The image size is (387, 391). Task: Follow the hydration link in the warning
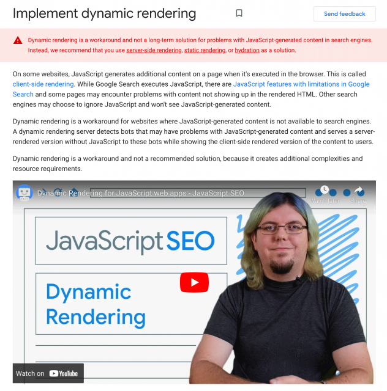click(247, 50)
